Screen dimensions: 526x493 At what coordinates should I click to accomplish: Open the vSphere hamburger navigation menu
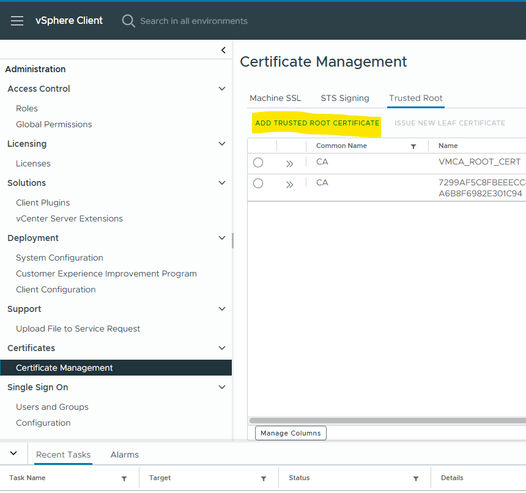[x=17, y=20]
